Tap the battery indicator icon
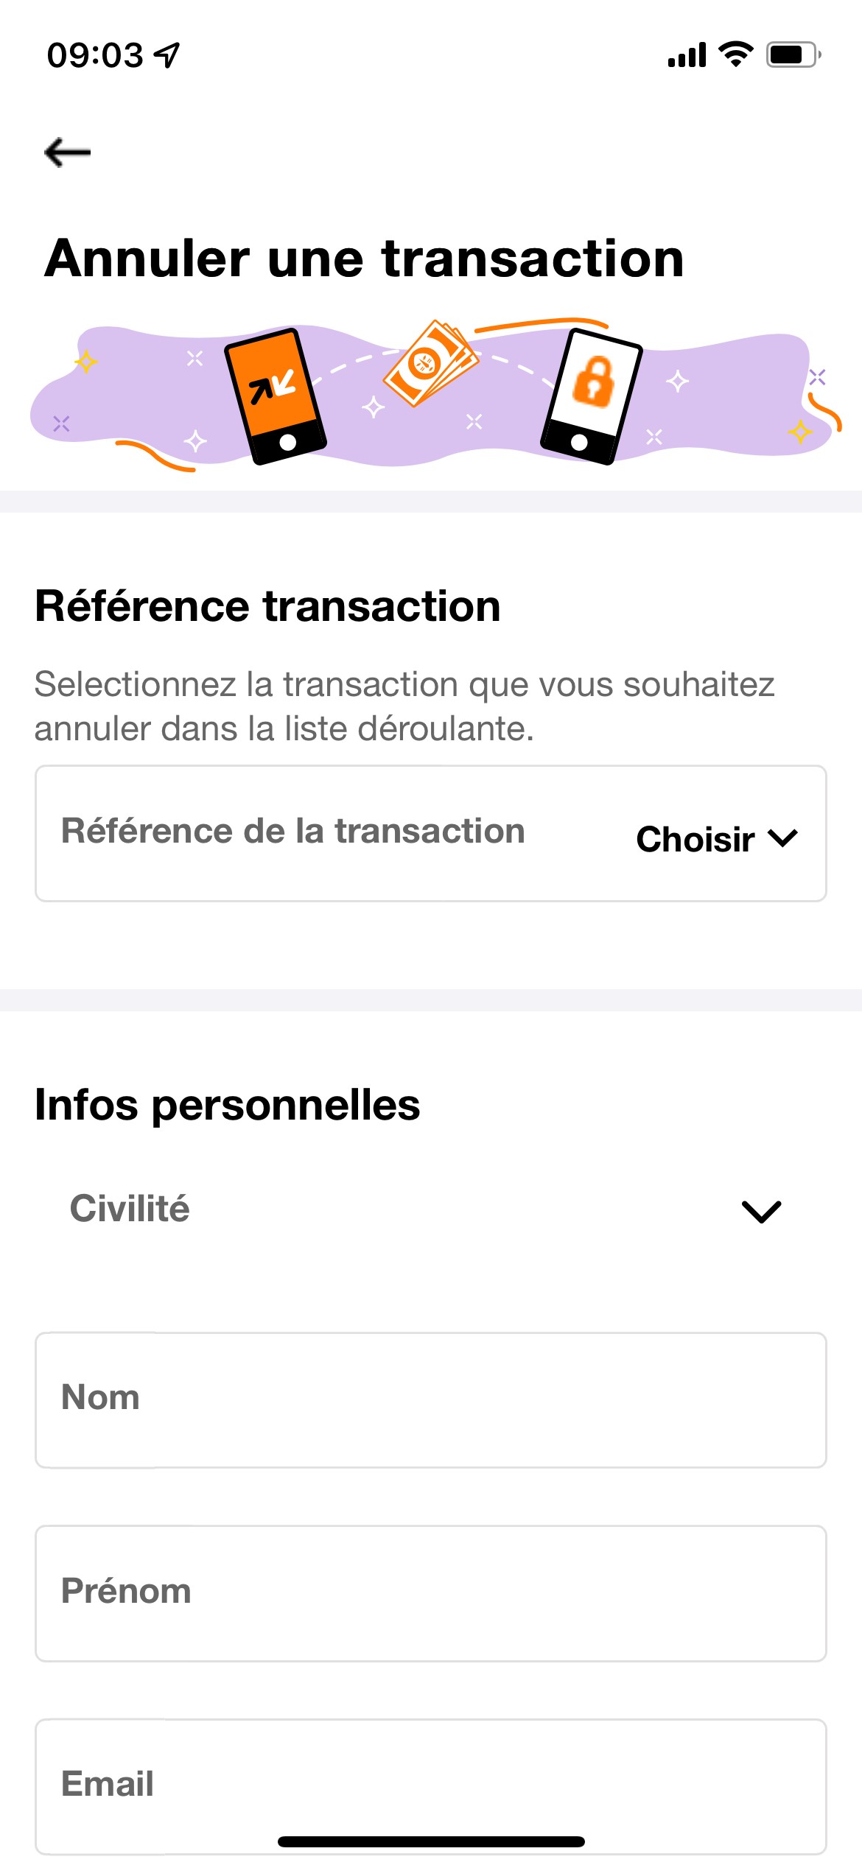This screenshot has height=1865, width=862. point(793,55)
